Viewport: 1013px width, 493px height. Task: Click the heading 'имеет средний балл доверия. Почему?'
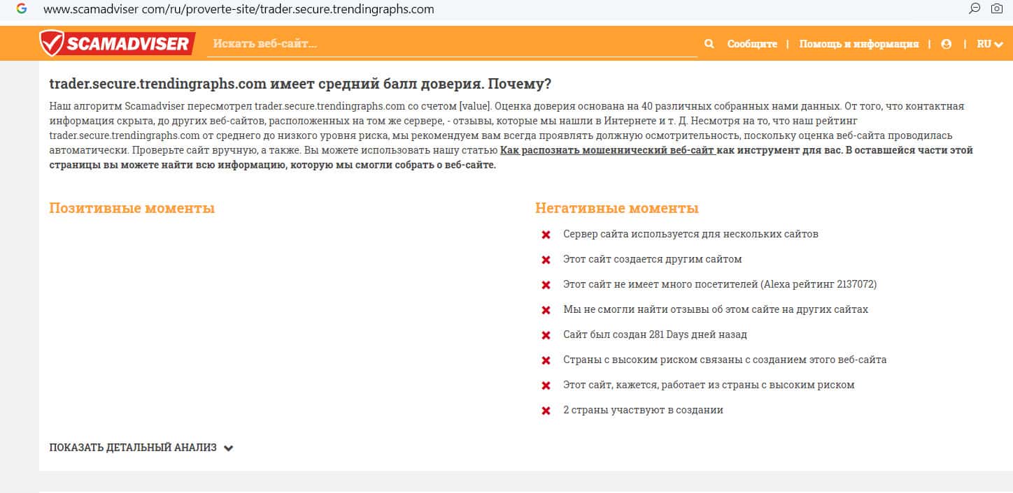(x=411, y=84)
